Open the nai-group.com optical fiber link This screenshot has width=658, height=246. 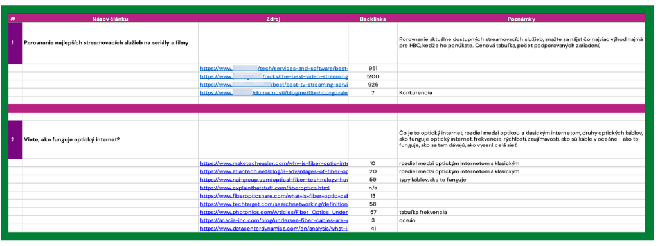click(x=274, y=180)
